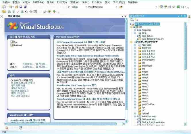Click Team Foundation Server news headline
Viewport: 191px width, 134px height.
tap(88, 99)
